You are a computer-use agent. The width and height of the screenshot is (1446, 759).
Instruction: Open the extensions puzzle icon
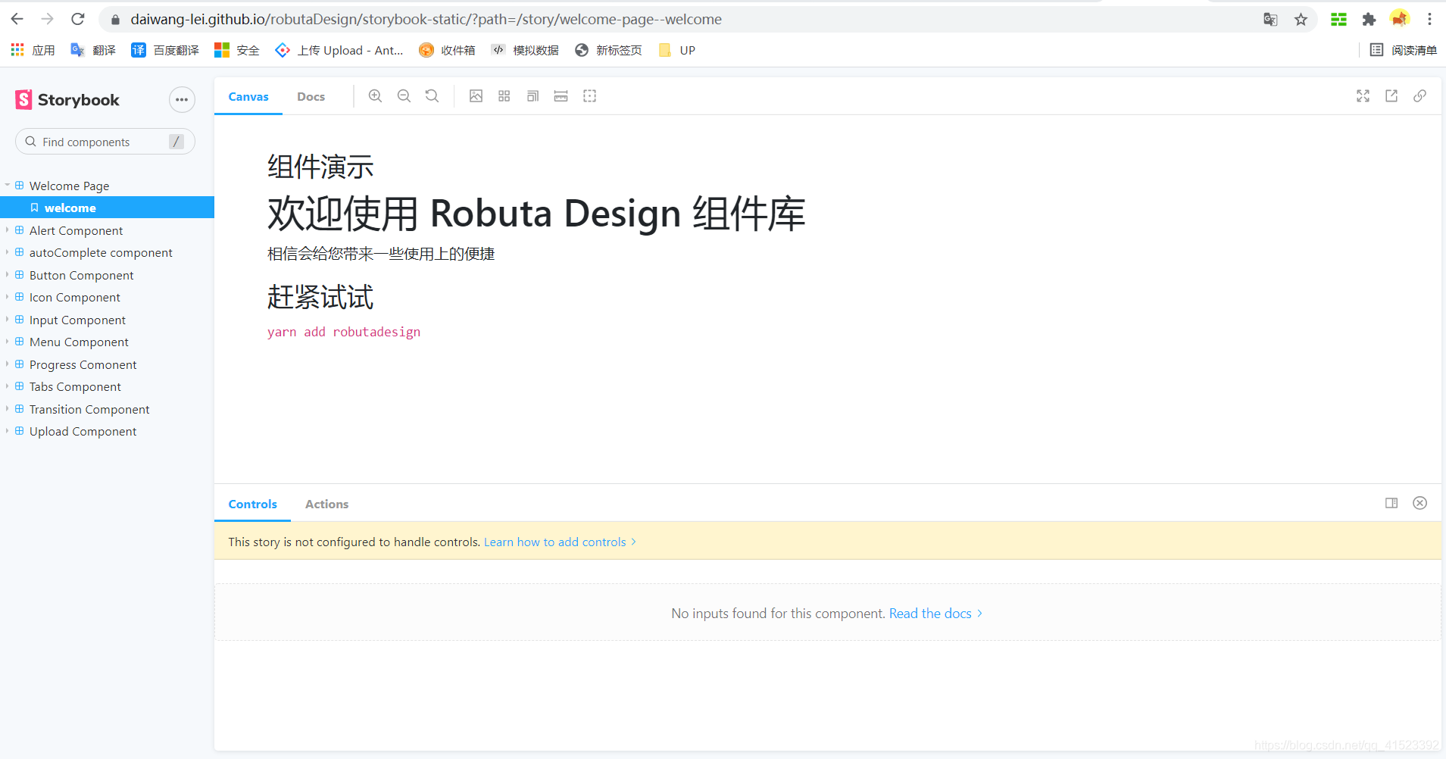[x=1369, y=20]
